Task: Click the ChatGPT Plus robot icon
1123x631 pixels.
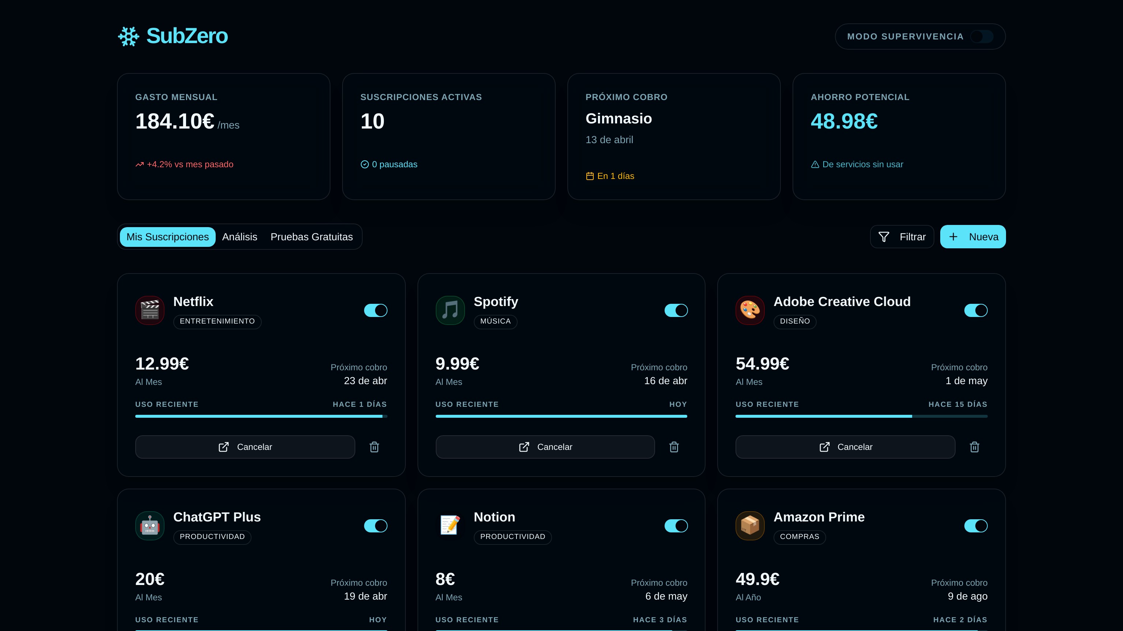Action: tap(150, 525)
